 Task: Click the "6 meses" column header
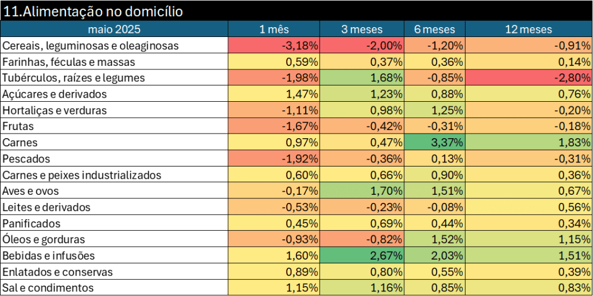434,29
